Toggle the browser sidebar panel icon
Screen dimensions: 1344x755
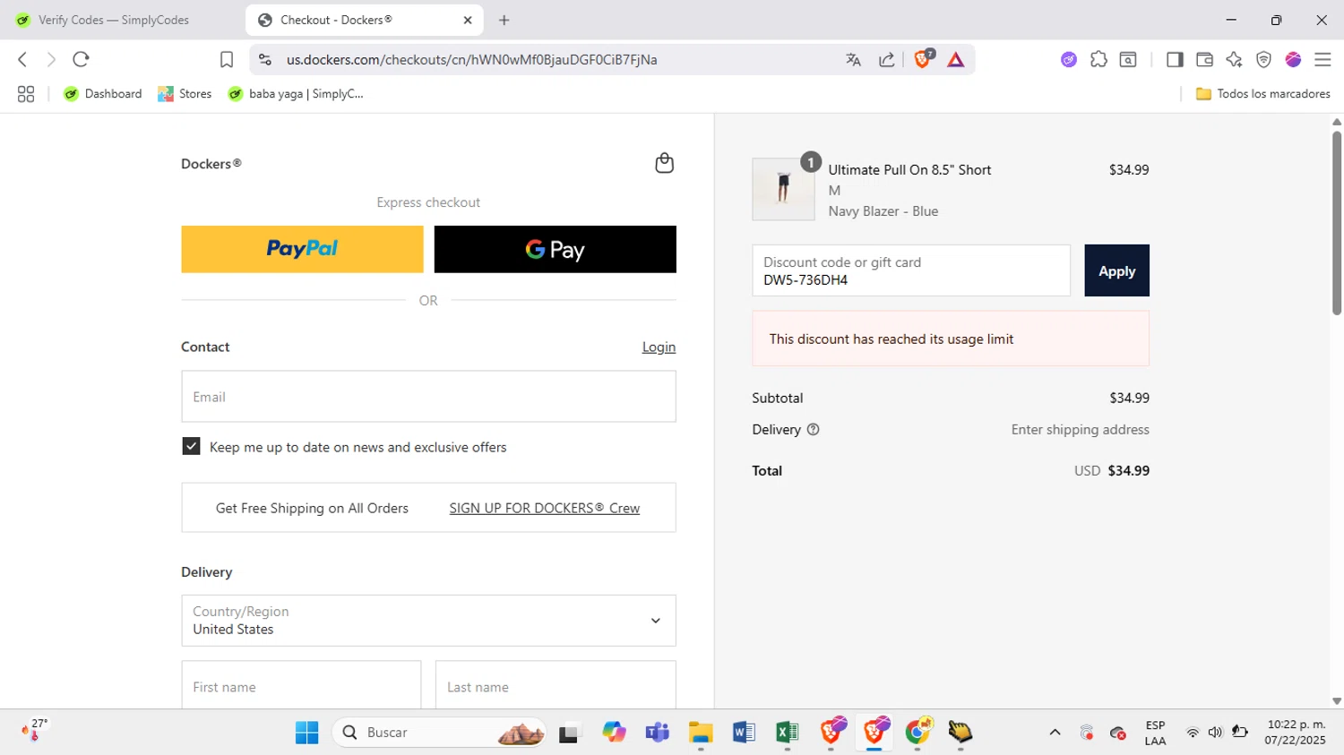coord(1175,59)
